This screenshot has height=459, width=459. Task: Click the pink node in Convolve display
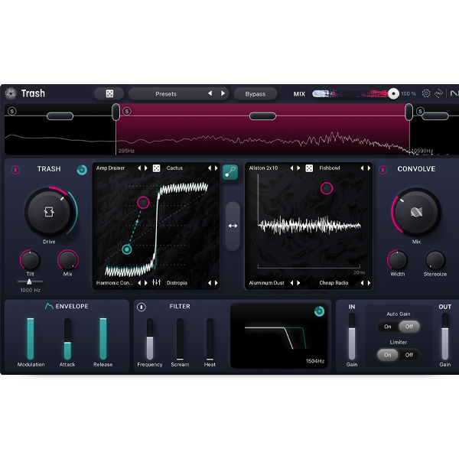click(x=327, y=187)
